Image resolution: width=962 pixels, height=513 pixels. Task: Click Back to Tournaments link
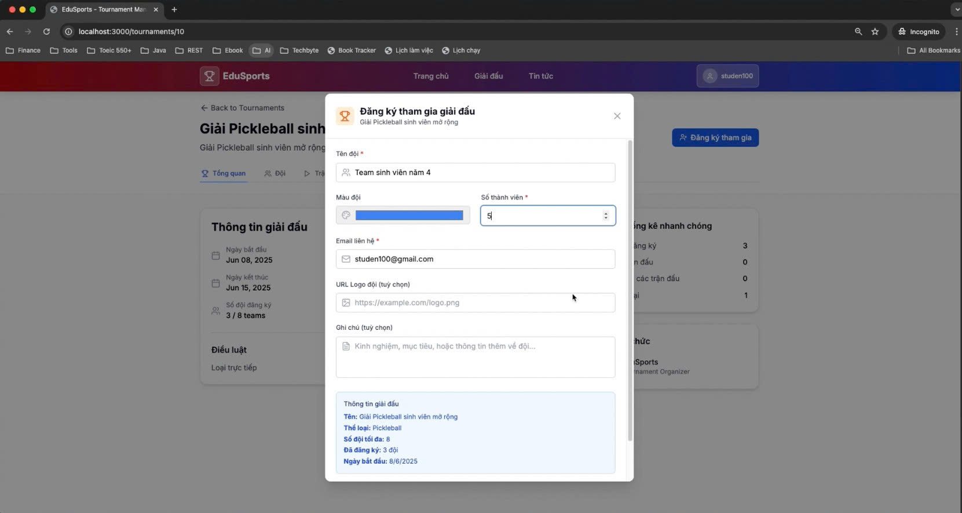242,108
